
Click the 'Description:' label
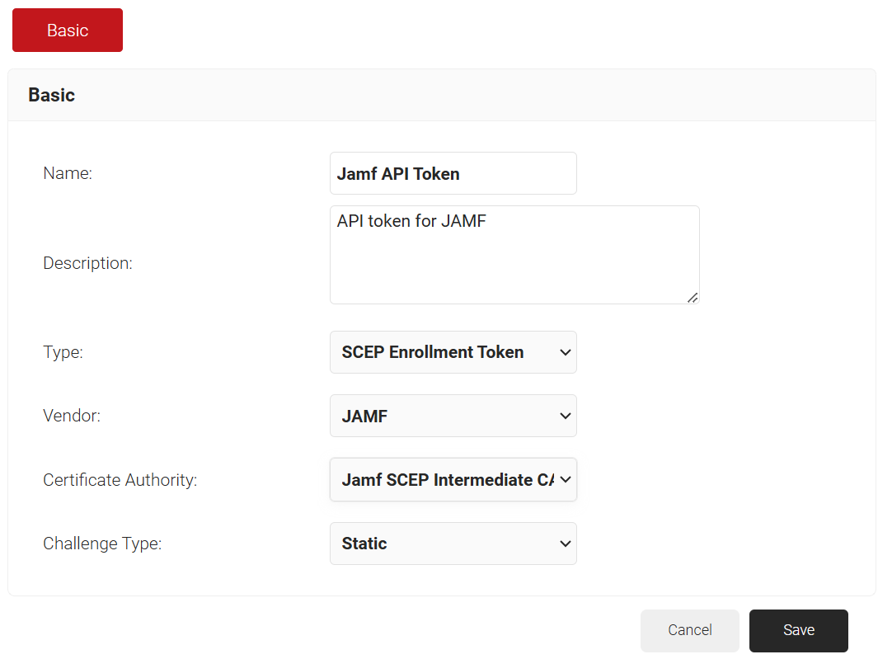point(88,263)
